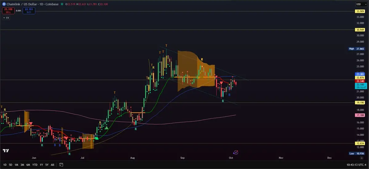Select the 5D time range
This screenshot has width=369, height=169.
pos(11,165)
